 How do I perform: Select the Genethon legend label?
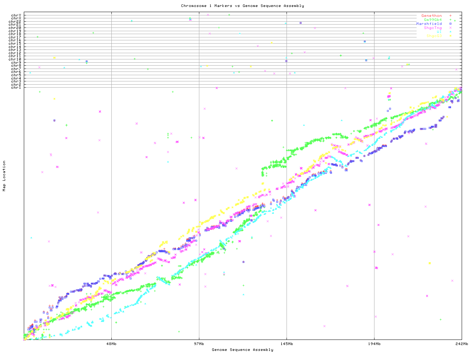431,16
